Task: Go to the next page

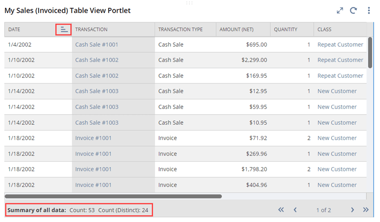Action: point(353,210)
